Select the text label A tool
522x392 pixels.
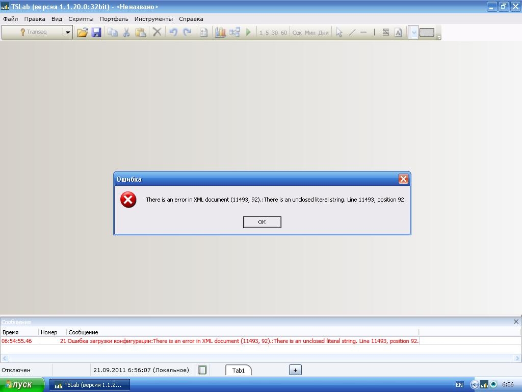(x=398, y=32)
